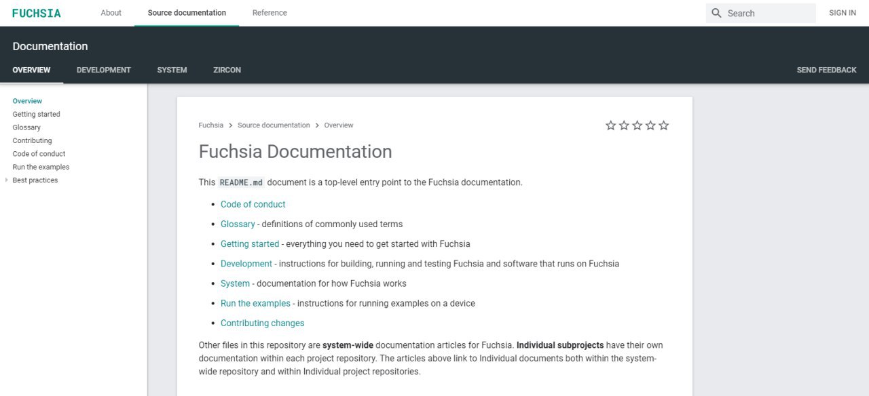The width and height of the screenshot is (869, 396).
Task: Click the Sign In button
Action: [843, 13]
